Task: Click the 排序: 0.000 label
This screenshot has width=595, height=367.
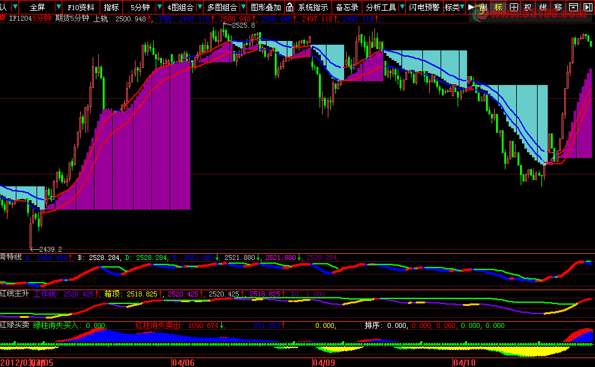Action: tap(386, 325)
